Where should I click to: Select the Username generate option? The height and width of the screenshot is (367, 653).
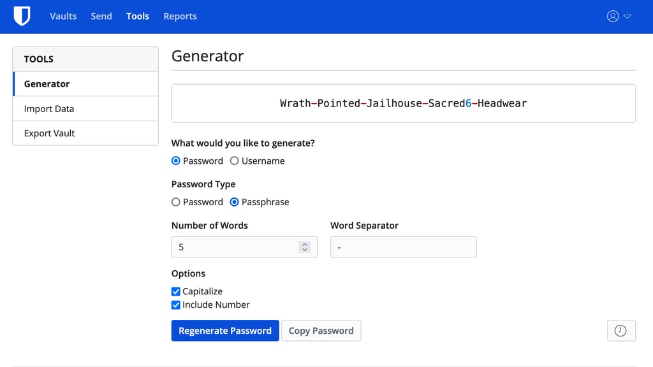[x=235, y=161]
